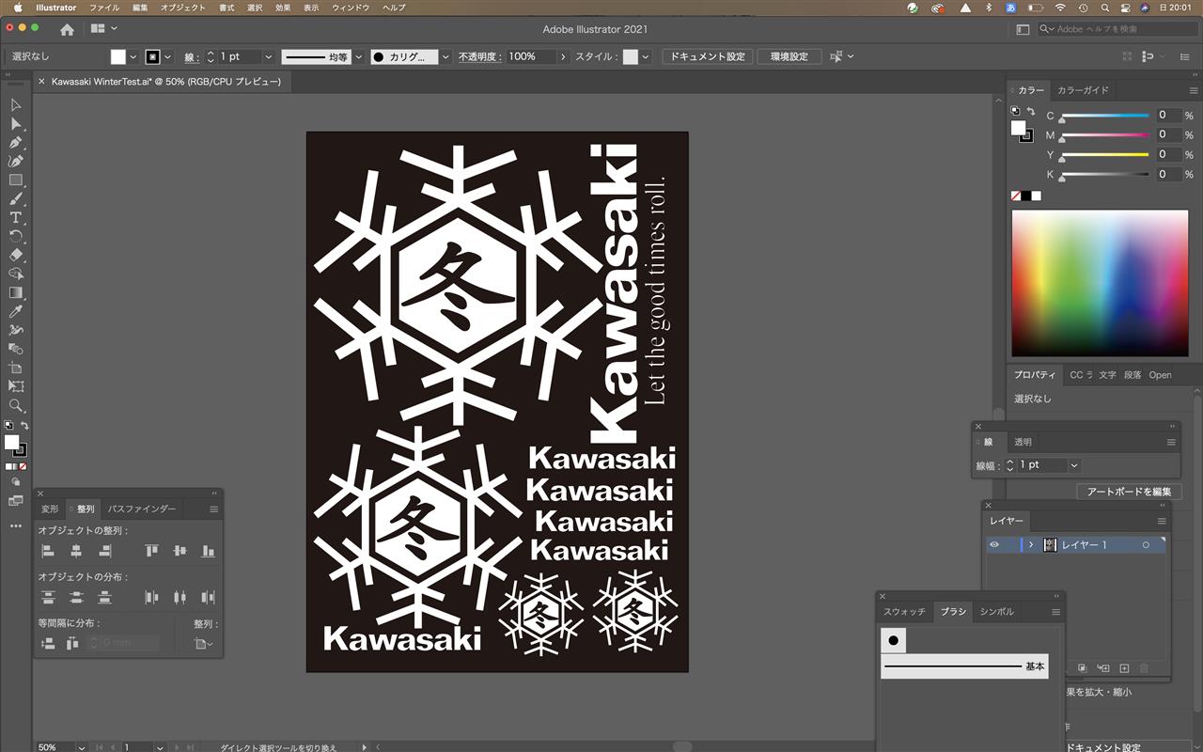Align objects to vertical top

click(x=151, y=551)
